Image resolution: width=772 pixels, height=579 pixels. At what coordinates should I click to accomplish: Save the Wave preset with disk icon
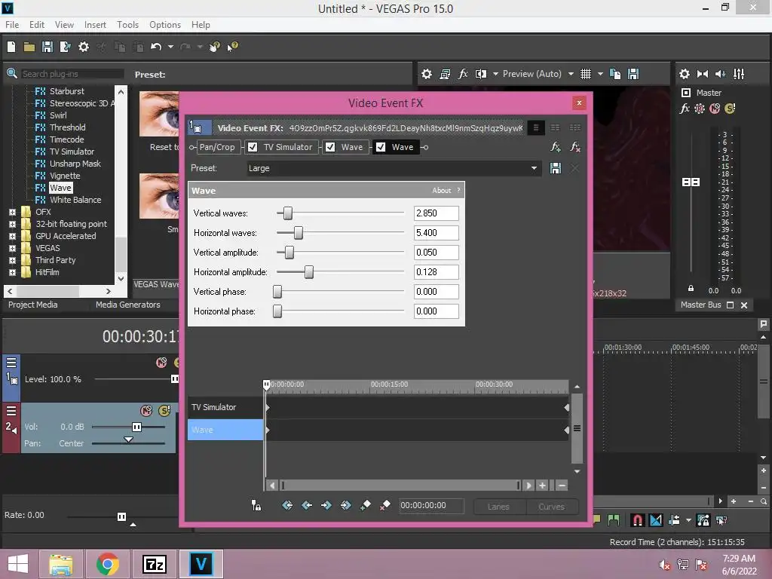(x=556, y=168)
